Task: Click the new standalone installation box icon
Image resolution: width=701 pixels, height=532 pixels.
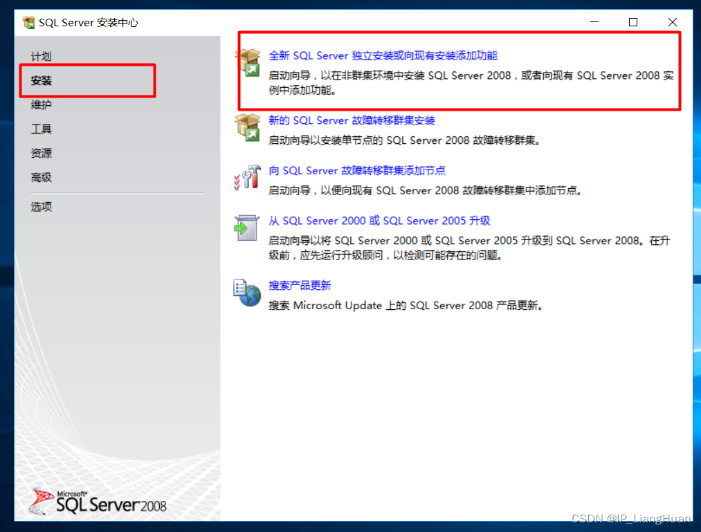Action: [x=248, y=62]
